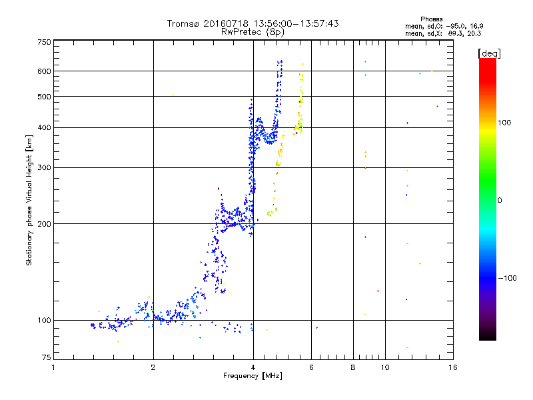Click the x-axis label '4'

tap(253, 367)
